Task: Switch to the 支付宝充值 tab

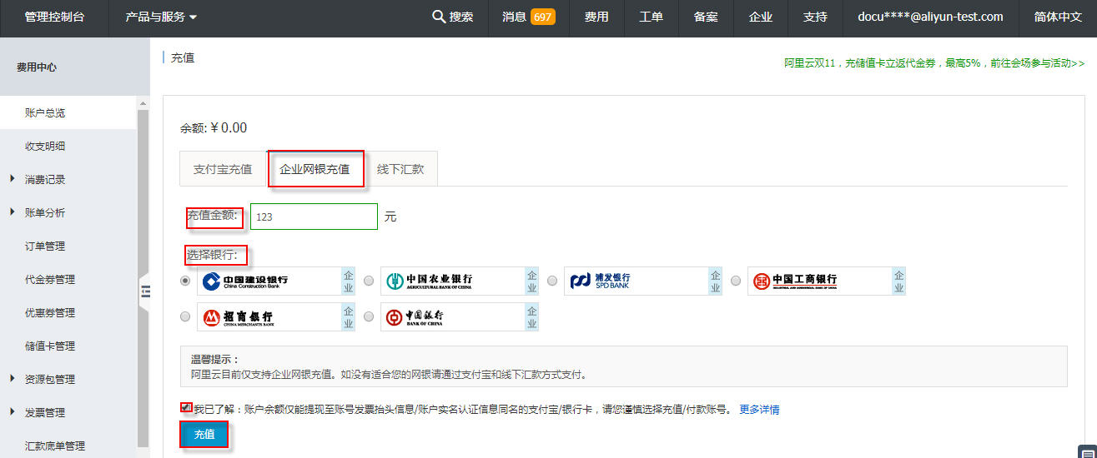Action: point(223,169)
